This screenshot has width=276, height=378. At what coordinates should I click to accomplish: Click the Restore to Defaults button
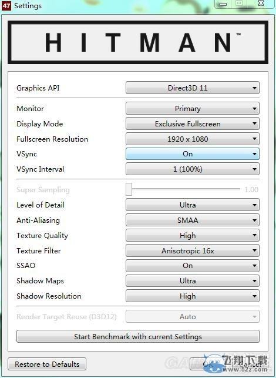click(x=47, y=364)
